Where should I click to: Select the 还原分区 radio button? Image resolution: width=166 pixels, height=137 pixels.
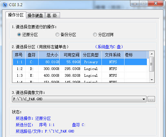19,35
